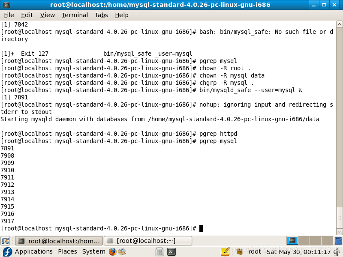
Task: Open the Places menu
Action: coord(67,251)
